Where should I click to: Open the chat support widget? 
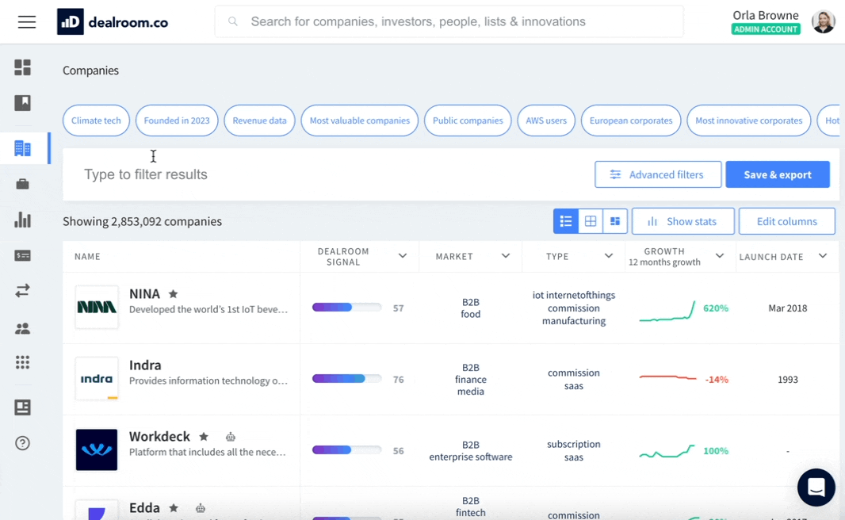coord(816,487)
